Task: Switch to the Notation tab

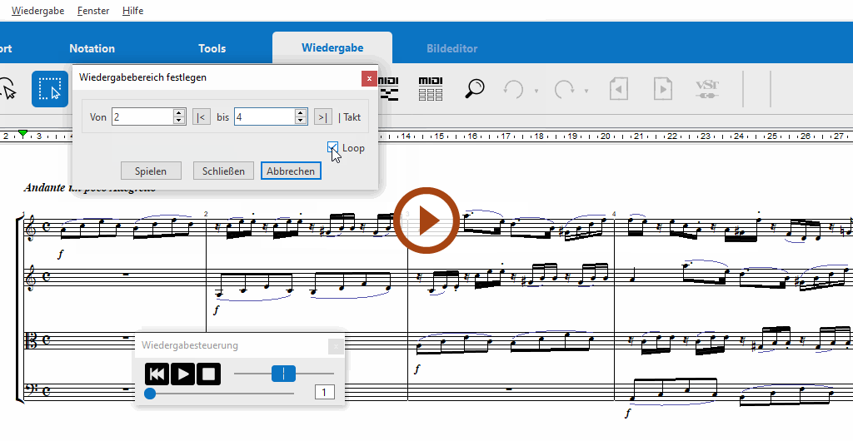Action: (x=92, y=48)
